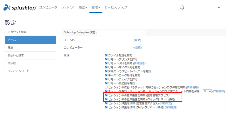Toggle リモートUSBを有効 checkbox
Image resolution: width=236 pixels, height=126 pixels.
point(106,63)
